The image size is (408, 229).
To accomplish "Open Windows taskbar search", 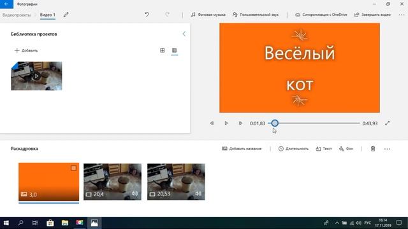I will click(20, 223).
